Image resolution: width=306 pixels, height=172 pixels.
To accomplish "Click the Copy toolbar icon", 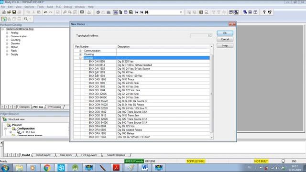I will (x=29, y=12).
